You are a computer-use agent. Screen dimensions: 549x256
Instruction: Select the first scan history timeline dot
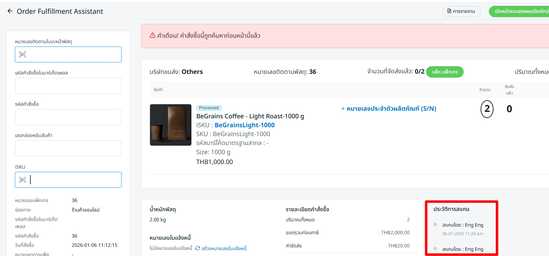click(435, 224)
